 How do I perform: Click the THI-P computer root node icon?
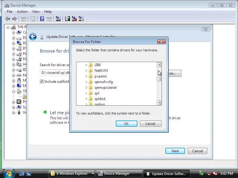click(13, 27)
